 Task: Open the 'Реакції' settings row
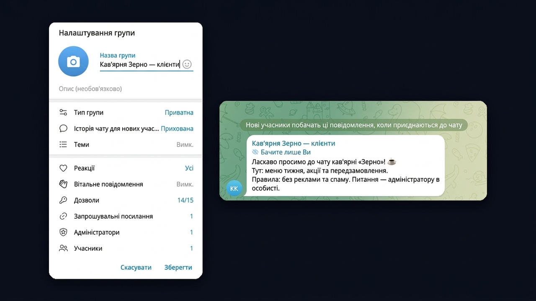(126, 168)
